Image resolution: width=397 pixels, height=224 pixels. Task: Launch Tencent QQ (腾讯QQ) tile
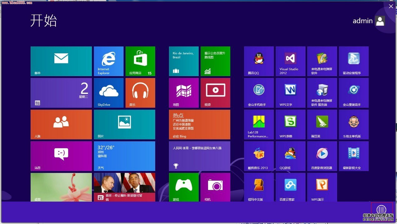pos(259,61)
